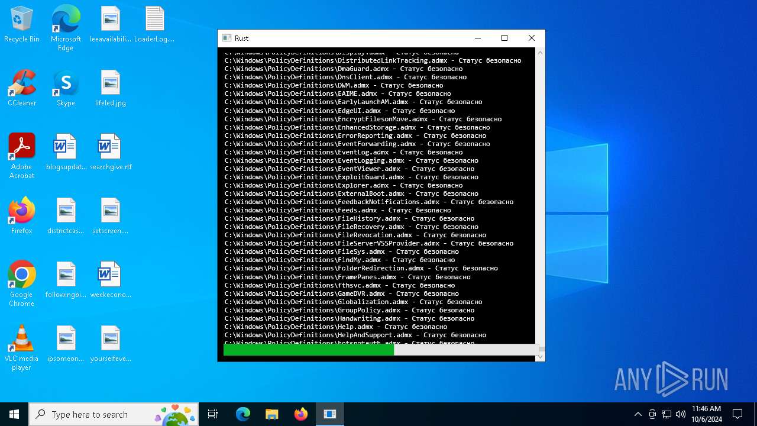The height and width of the screenshot is (426, 757).
Task: Select the districtcas... image file
Action: click(x=66, y=217)
